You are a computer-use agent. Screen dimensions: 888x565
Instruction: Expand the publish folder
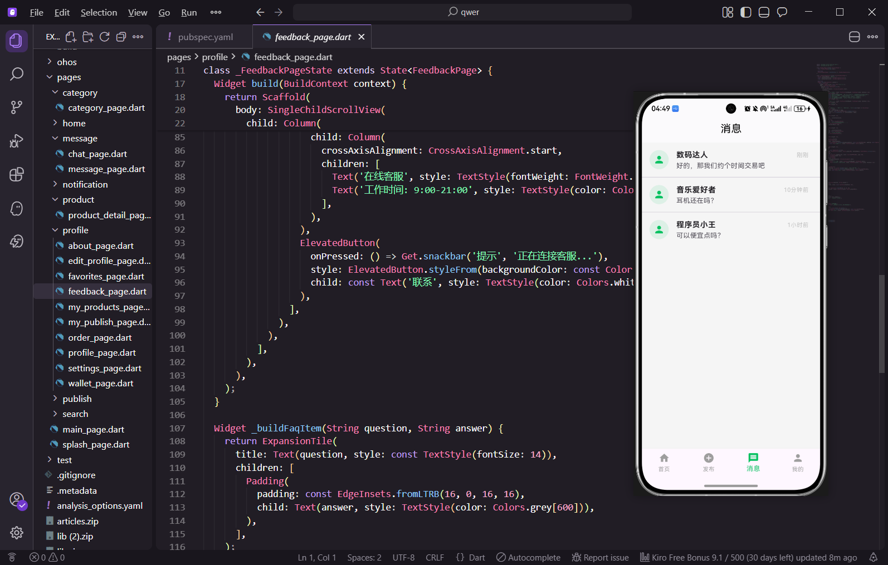pyautogui.click(x=93, y=399)
